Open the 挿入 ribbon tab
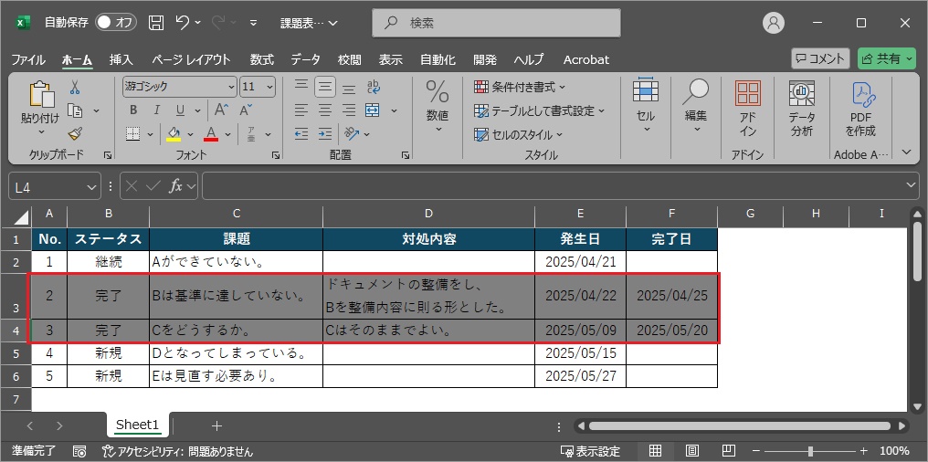The height and width of the screenshot is (462, 928). pos(121,59)
